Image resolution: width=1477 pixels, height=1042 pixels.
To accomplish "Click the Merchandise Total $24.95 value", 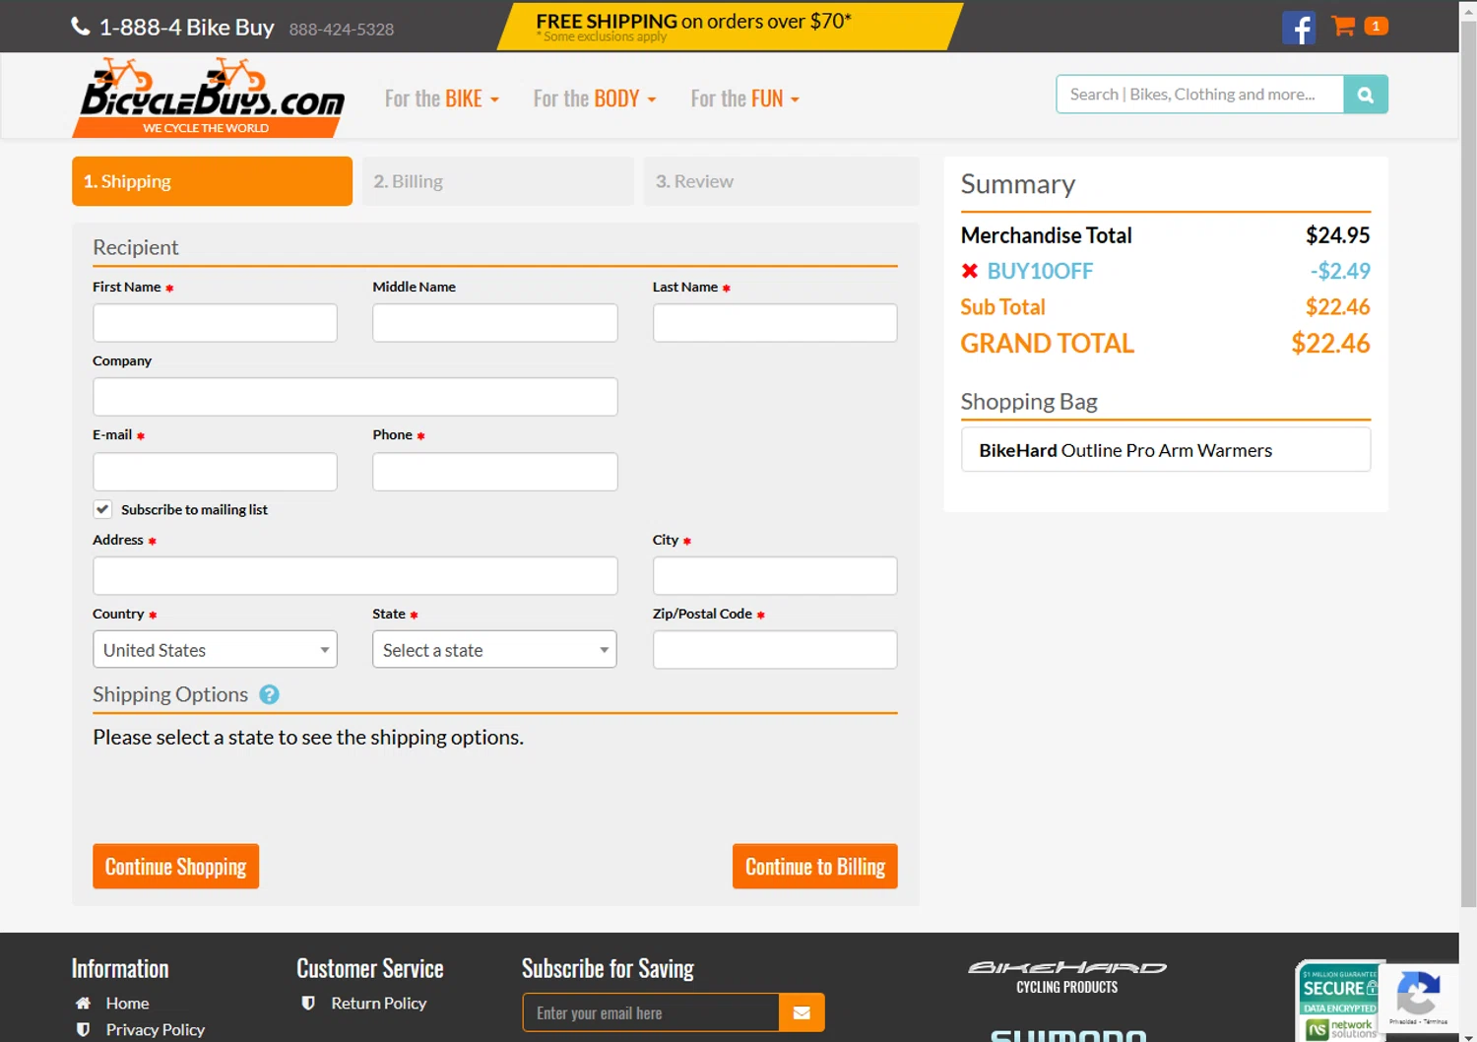I will (1337, 235).
